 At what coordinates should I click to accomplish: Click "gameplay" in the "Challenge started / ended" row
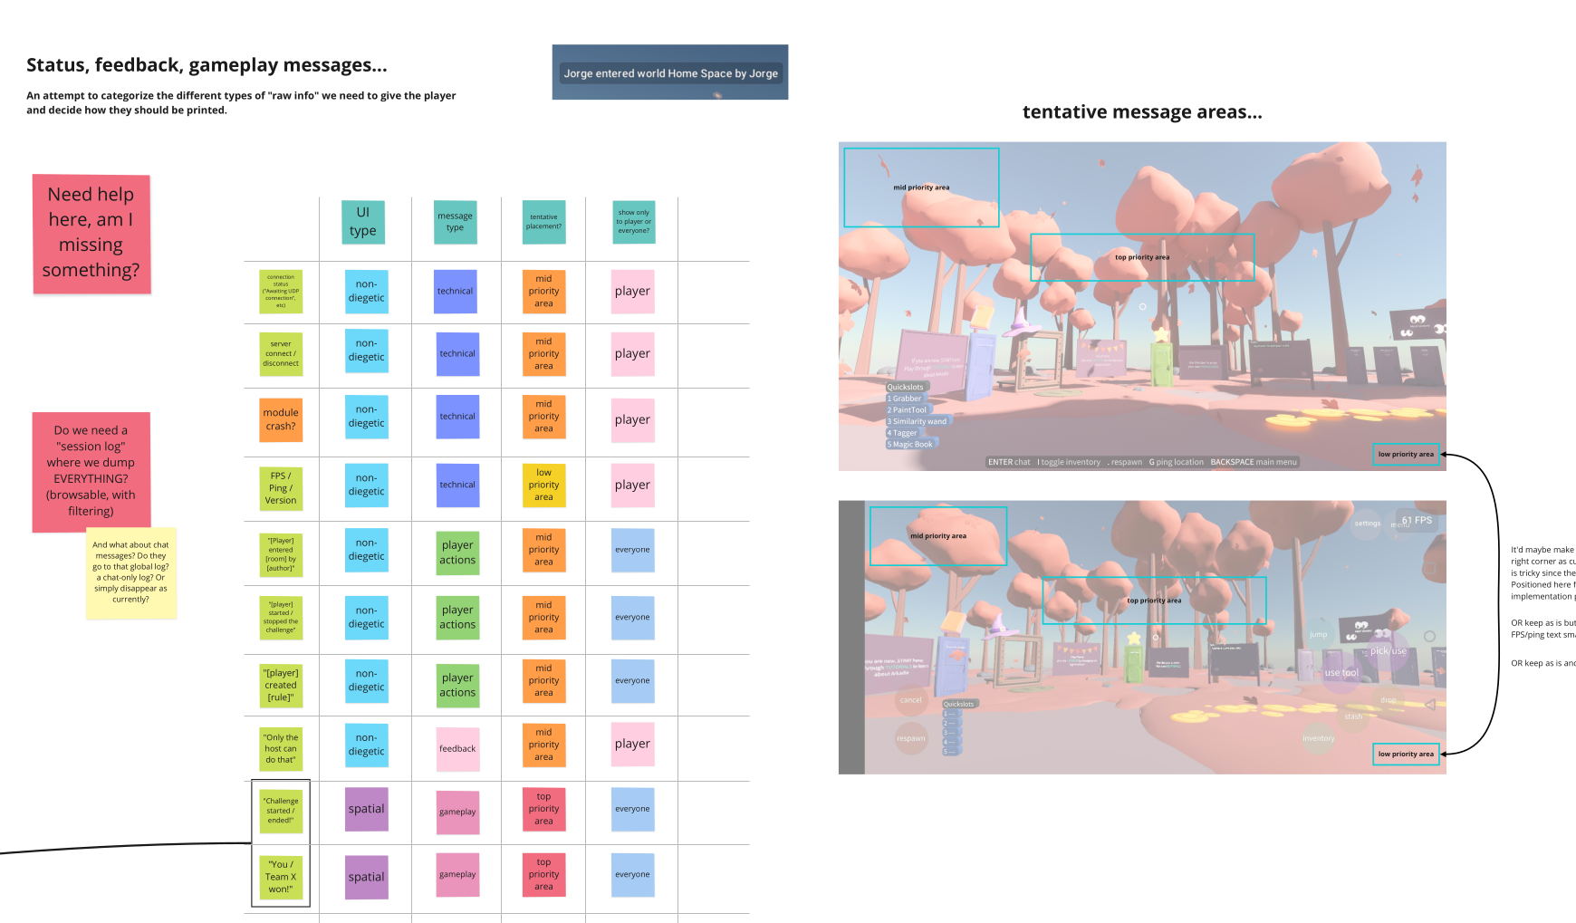457,812
